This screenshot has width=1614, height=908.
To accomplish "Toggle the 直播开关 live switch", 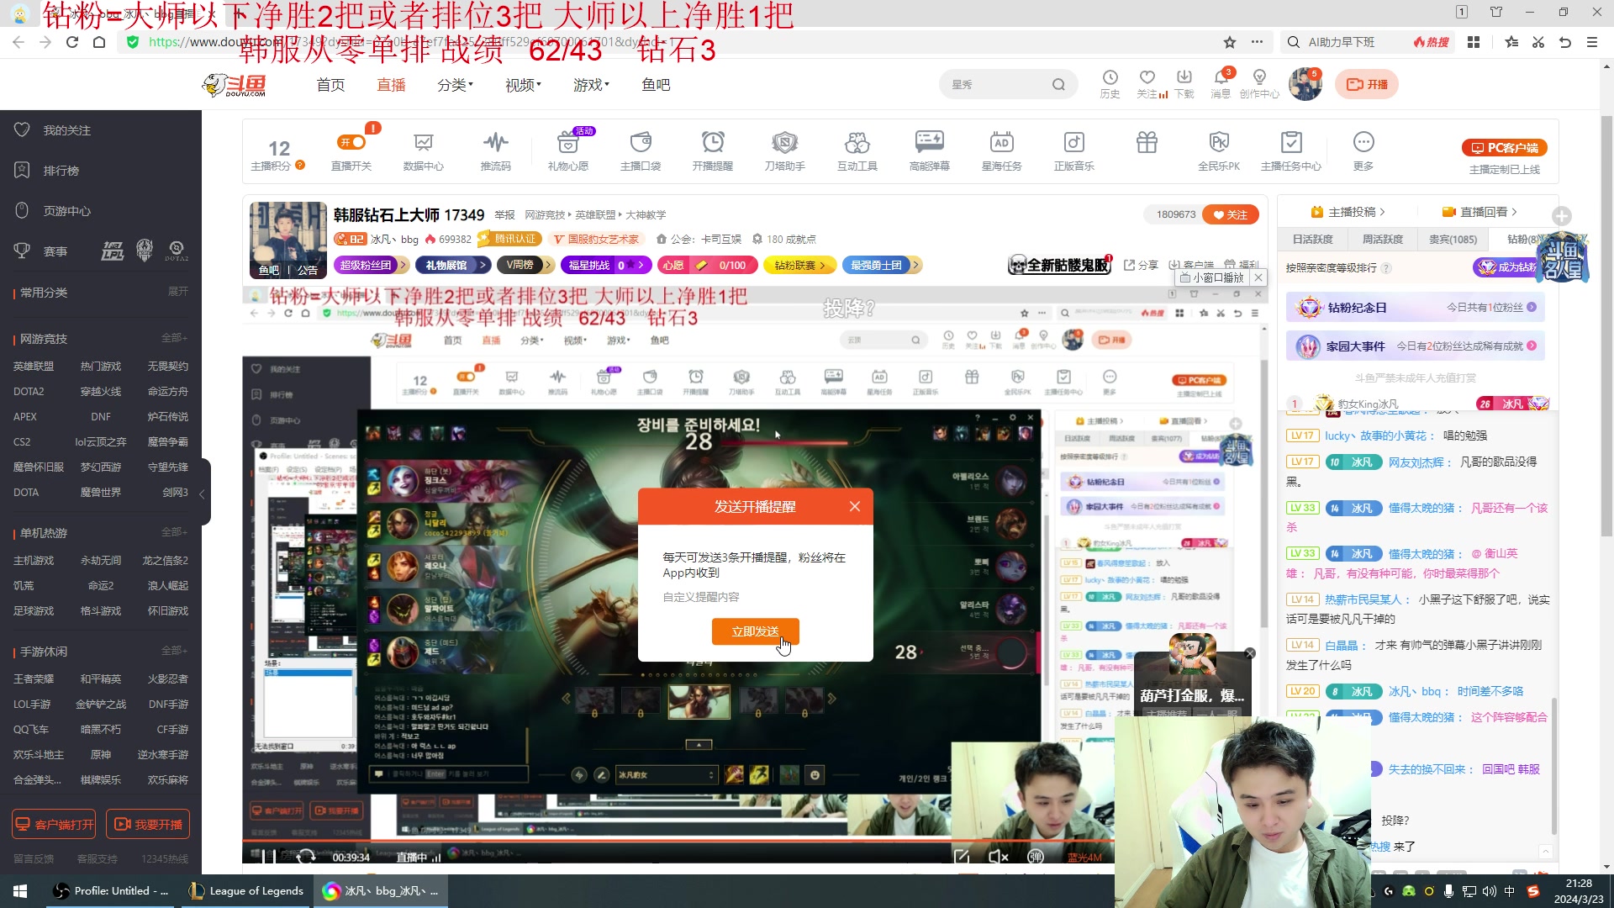I will pos(351,142).
